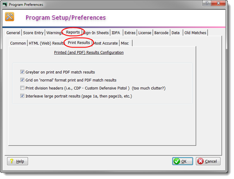This screenshot has width=234, height=179.
Task: Disable Interleave large portrait results checkbox
Action: coord(22,96)
